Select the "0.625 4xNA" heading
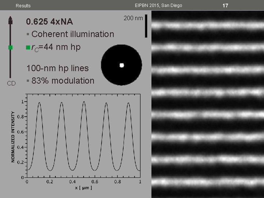The image size is (264, 198). click(x=49, y=22)
